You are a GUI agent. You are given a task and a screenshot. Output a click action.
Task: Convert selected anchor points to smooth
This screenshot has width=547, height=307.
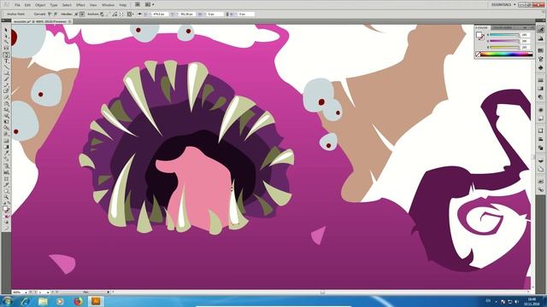click(x=55, y=14)
